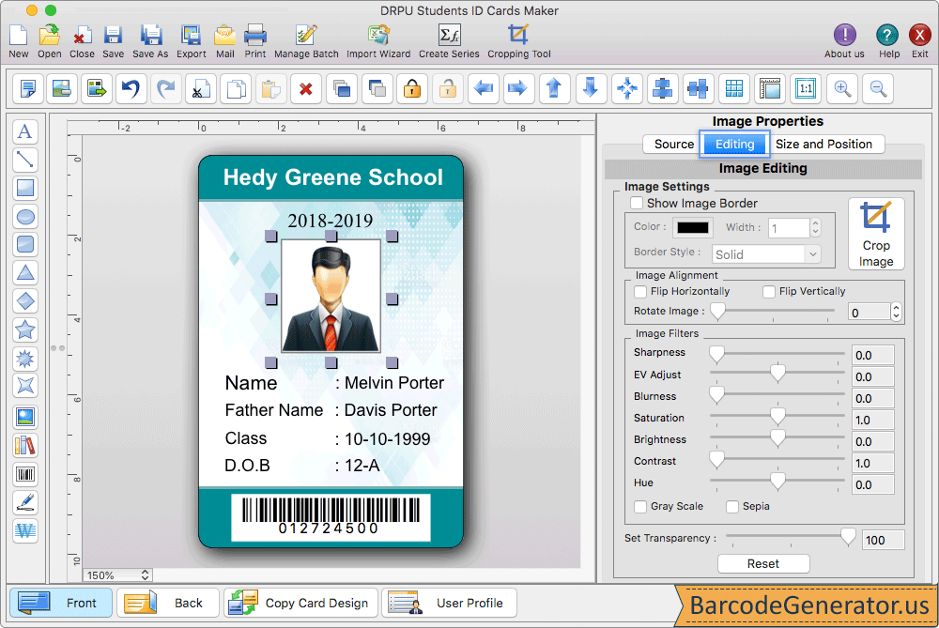939x628 pixels.
Task: Click the Reset button in Image Properties
Action: 763,563
